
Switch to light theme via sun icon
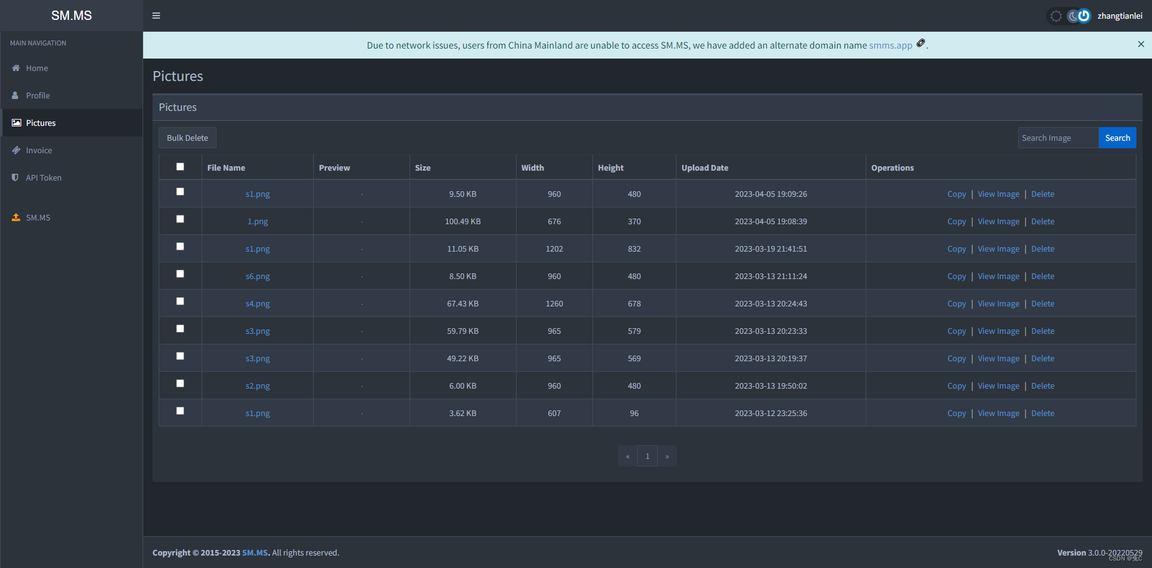(x=1056, y=16)
